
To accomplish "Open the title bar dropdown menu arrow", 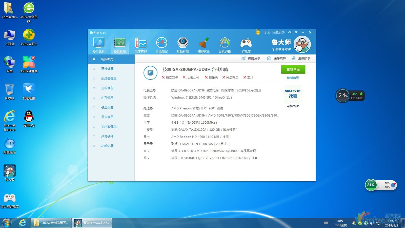I will 296,32.
